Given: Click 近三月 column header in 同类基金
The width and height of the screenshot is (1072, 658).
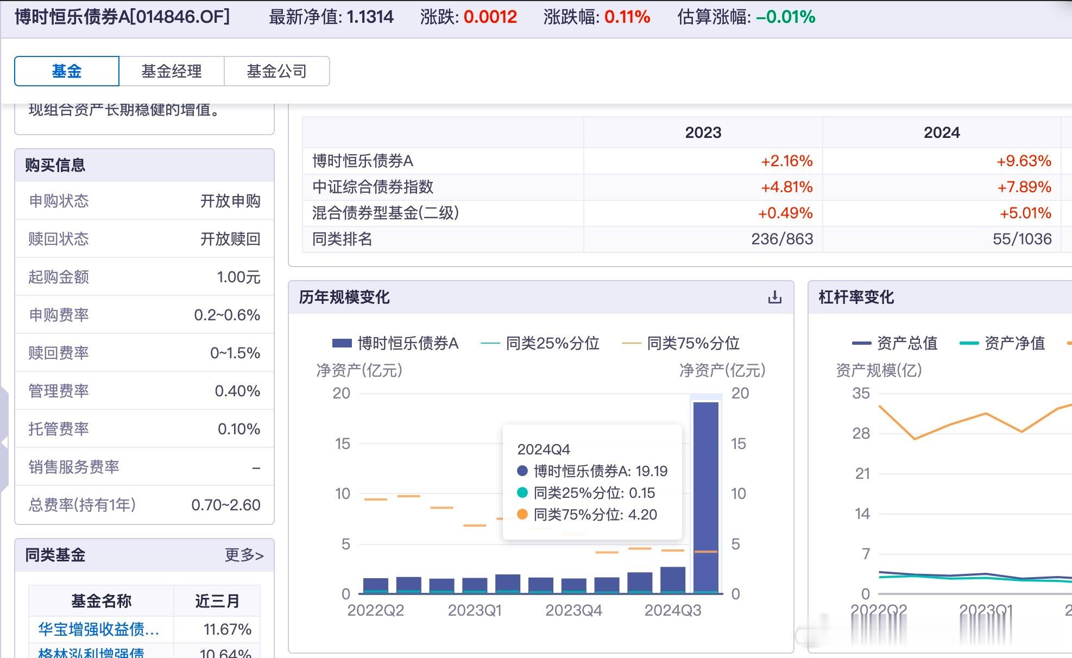Looking at the screenshot, I should pos(217,601).
